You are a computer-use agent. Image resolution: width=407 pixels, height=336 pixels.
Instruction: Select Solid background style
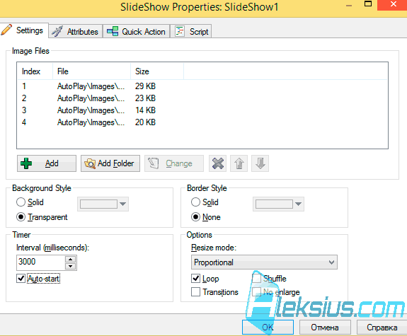(21, 202)
